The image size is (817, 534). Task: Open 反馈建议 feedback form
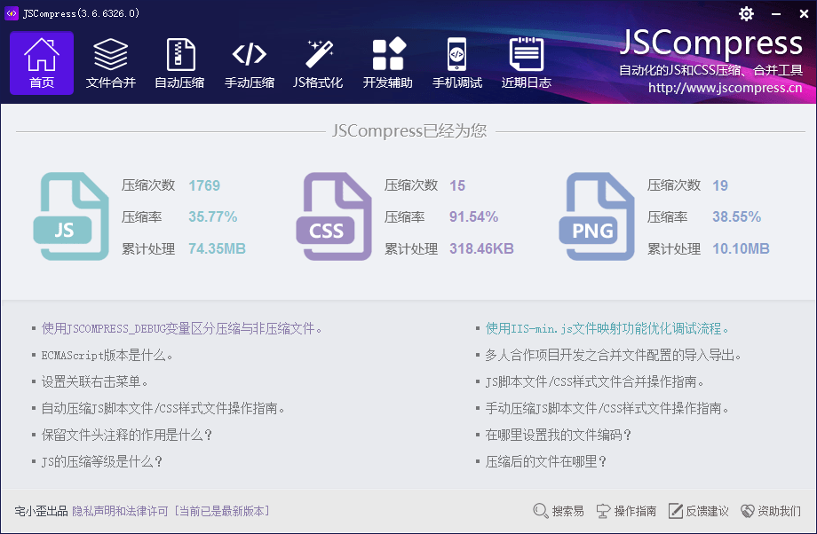click(x=698, y=511)
